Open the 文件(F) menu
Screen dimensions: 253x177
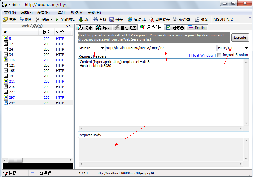pyautogui.click(x=10, y=13)
